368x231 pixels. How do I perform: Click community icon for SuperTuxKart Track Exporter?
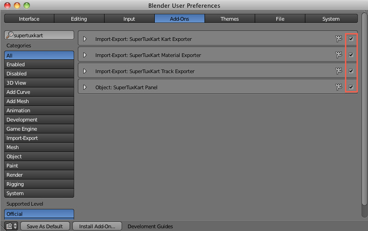coord(339,71)
